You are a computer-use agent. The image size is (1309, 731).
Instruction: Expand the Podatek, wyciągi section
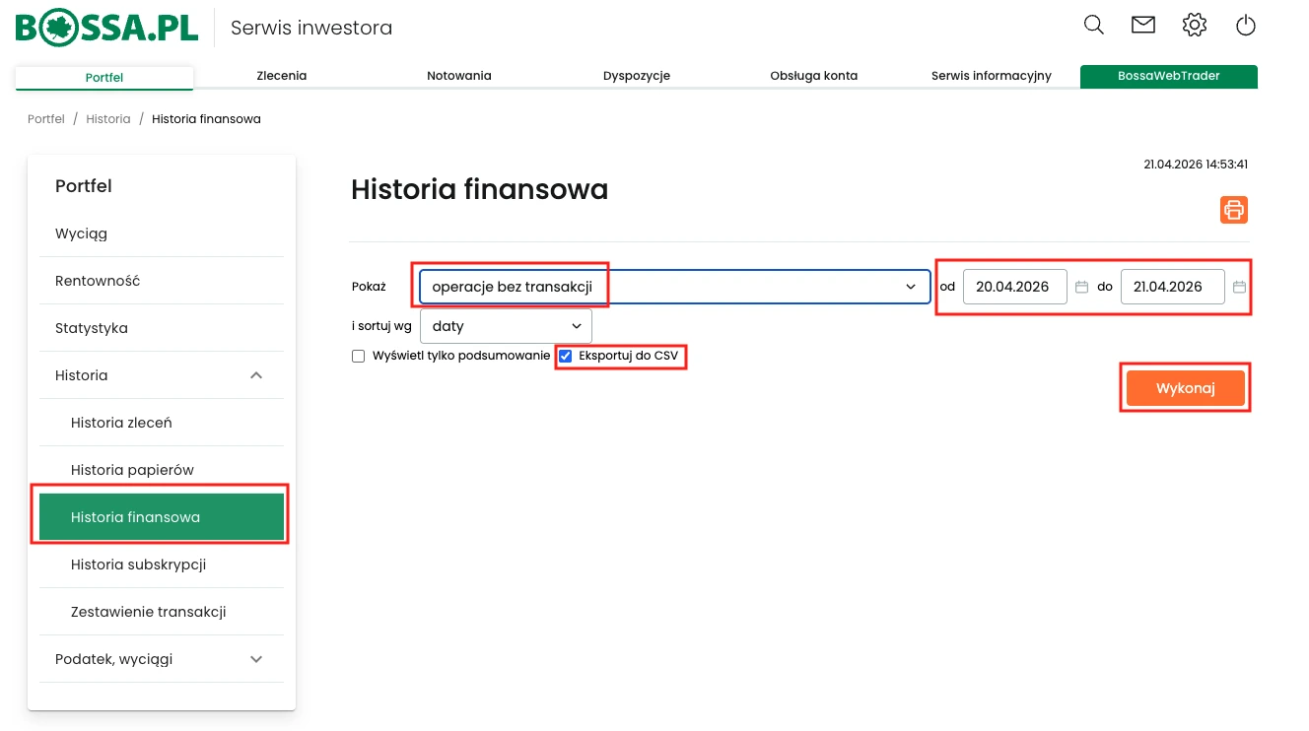162,659
